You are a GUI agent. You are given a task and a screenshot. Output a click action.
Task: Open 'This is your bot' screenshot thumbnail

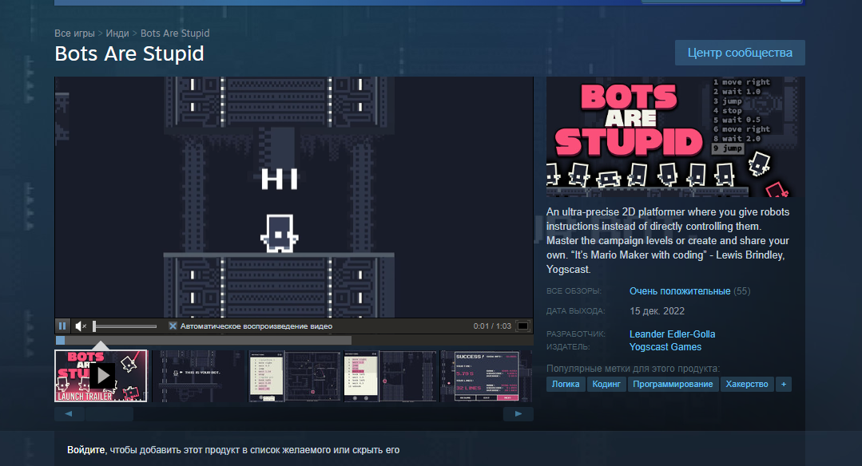pyautogui.click(x=197, y=377)
